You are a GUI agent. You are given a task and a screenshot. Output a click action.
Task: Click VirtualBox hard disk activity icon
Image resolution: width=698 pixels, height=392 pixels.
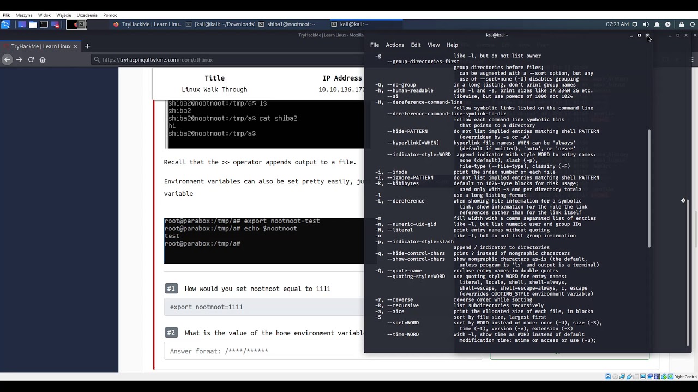coord(608,377)
